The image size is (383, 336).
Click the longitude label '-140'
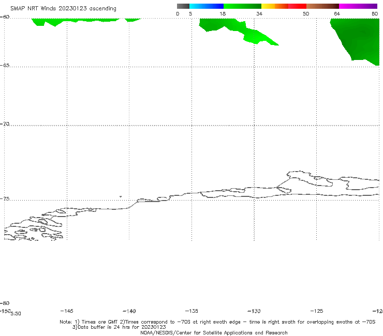(129, 311)
